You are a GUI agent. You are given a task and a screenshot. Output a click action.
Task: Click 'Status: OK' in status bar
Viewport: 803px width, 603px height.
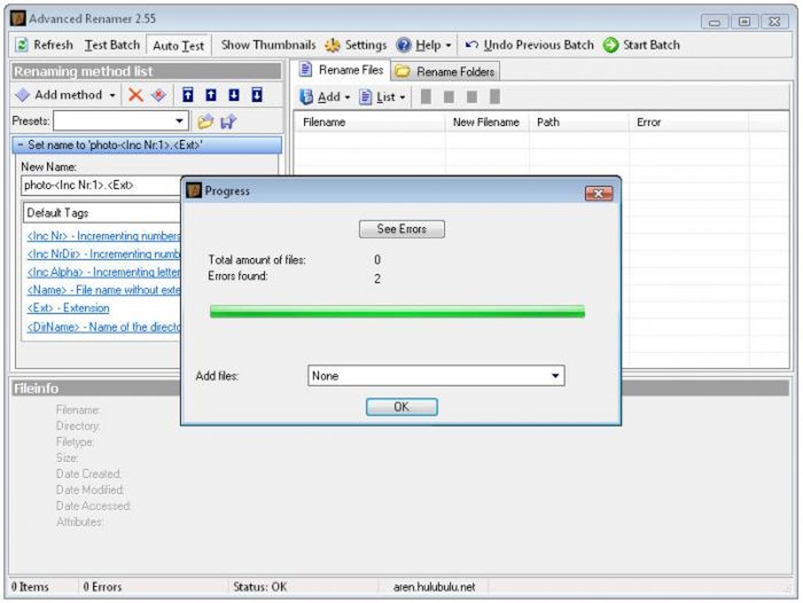(260, 587)
